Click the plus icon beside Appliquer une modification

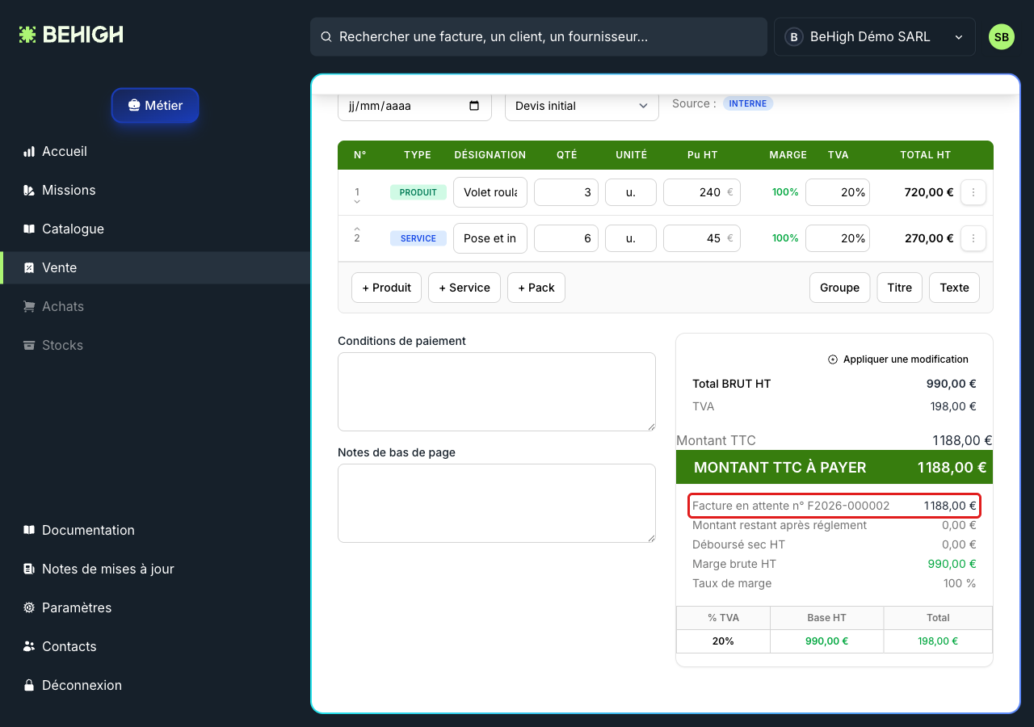click(x=833, y=359)
